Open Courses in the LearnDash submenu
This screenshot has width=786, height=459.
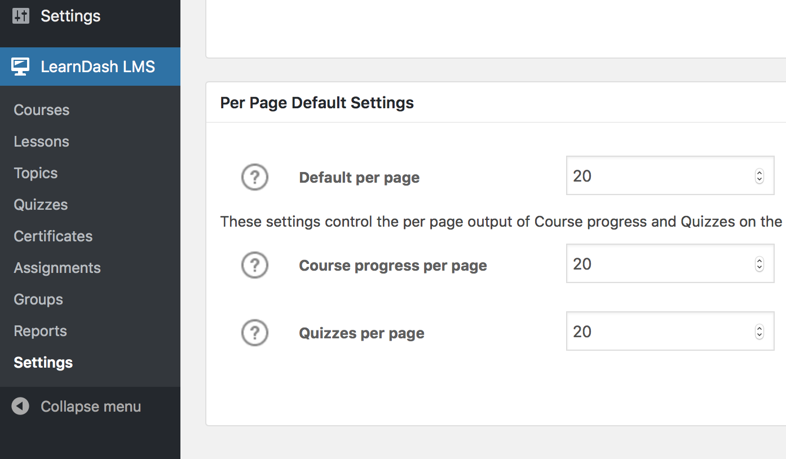pos(42,110)
